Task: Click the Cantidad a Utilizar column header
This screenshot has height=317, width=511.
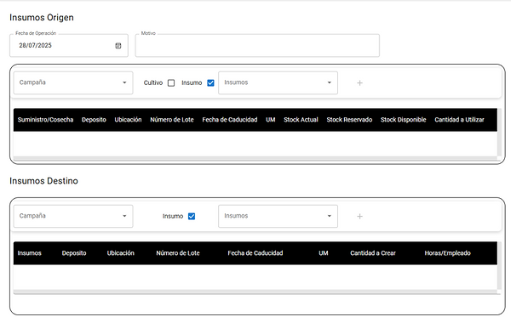Action: [459, 120]
